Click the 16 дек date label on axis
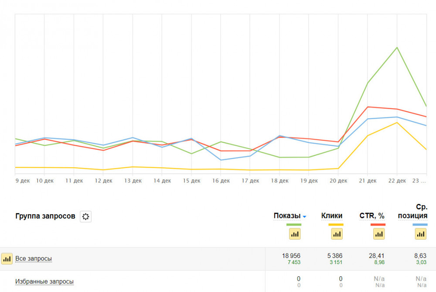 coord(221,181)
